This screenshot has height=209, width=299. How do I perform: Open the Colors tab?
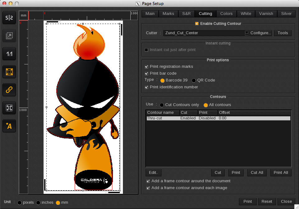(226, 14)
